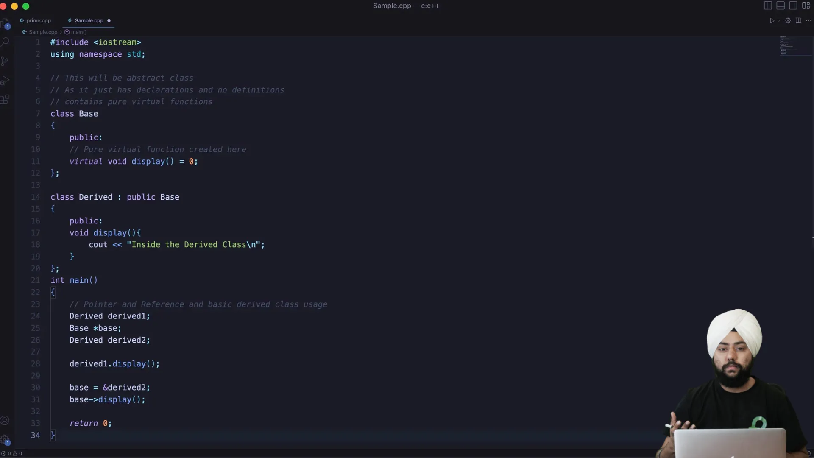The image size is (814, 458).
Task: Open the Extensions view icon
Action: (5, 100)
